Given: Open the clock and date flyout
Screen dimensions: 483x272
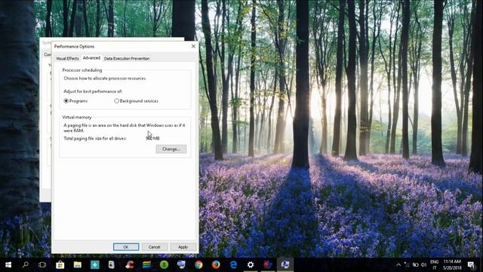Looking at the screenshot, I should point(452,264).
